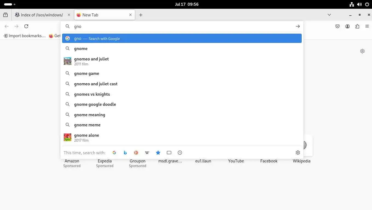Reload the current page
Screen dimensions: 372x210
[x=26, y=26]
